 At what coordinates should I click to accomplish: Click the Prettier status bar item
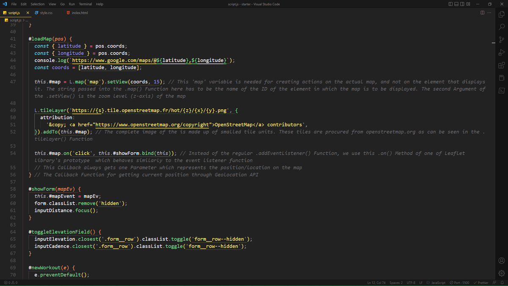click(480, 283)
